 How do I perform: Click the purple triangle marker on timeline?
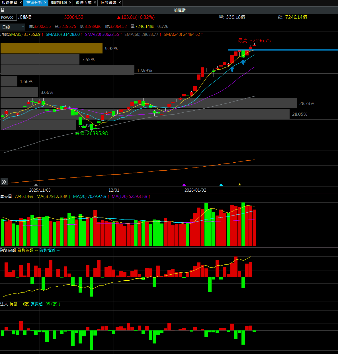point(184,185)
